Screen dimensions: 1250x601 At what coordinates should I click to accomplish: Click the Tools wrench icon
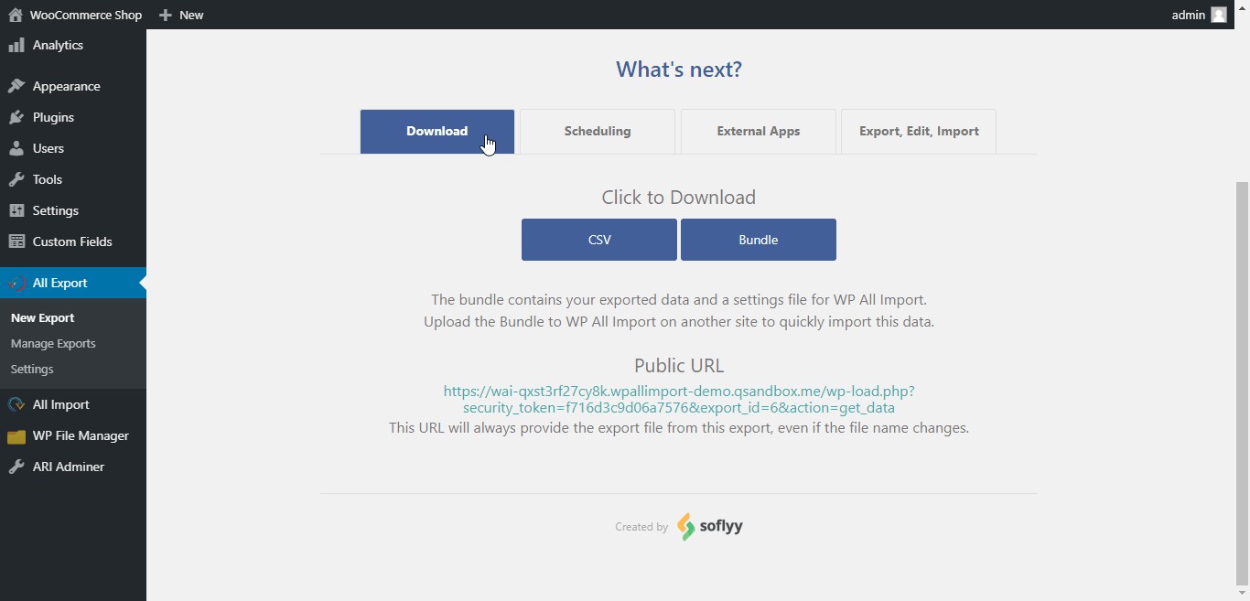click(x=16, y=179)
